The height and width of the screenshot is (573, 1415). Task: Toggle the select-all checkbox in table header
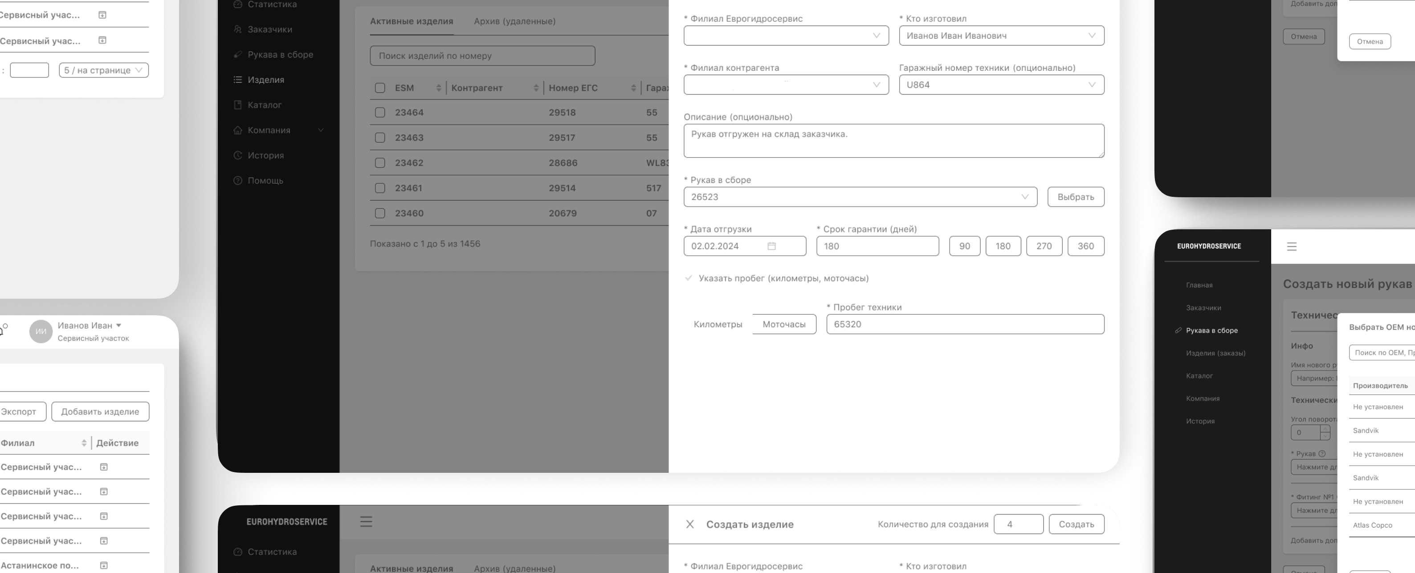click(379, 88)
